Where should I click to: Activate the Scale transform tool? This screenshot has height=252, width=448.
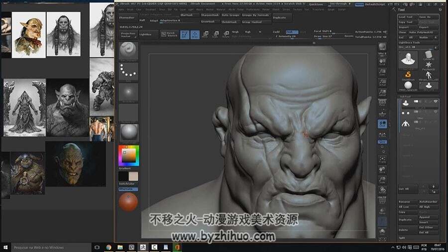click(216, 34)
